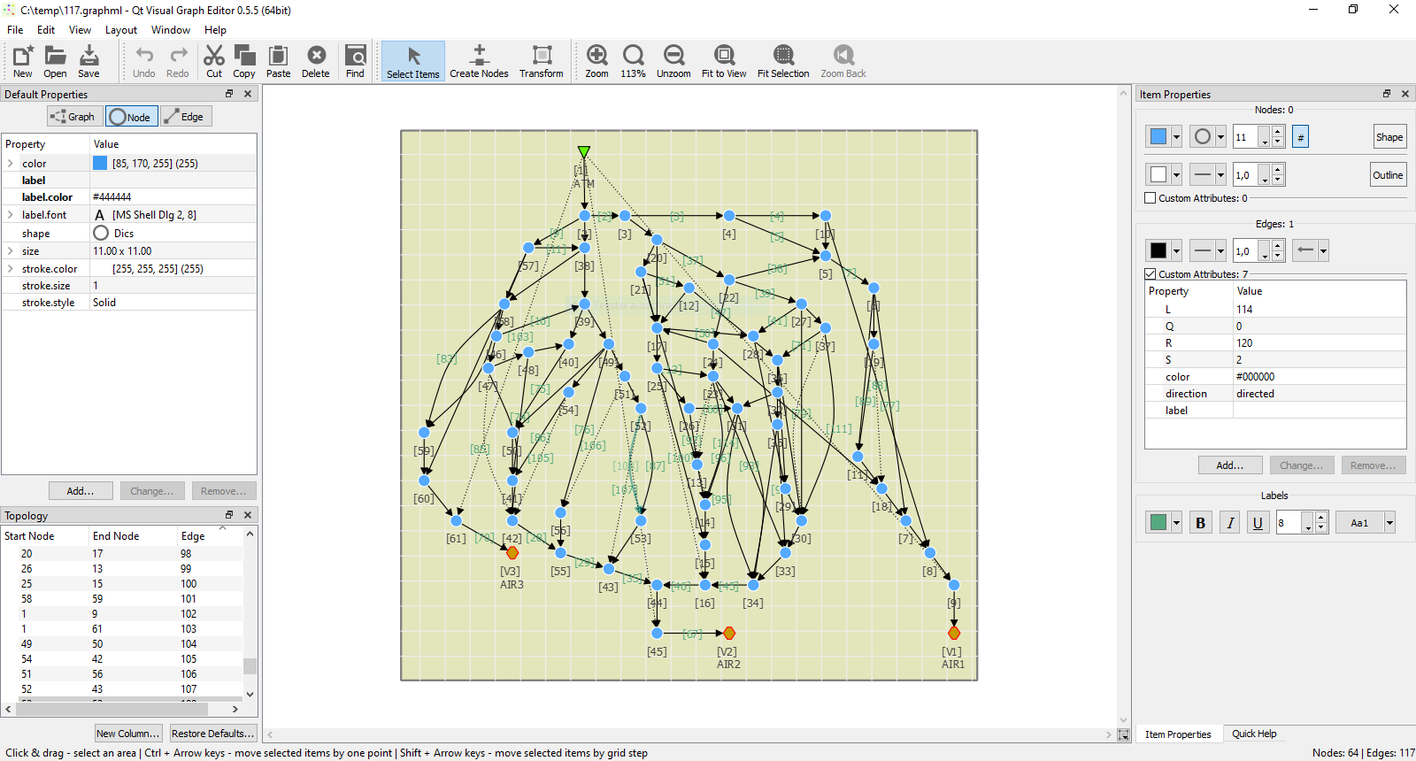The image size is (1416, 761).
Task: Increase the label font size stepper
Action: [1320, 518]
